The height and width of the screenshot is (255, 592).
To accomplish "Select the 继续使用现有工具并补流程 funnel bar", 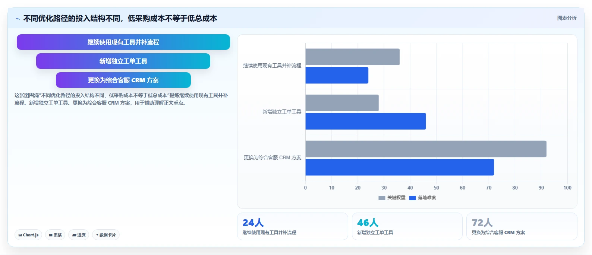I will pyautogui.click(x=123, y=42).
